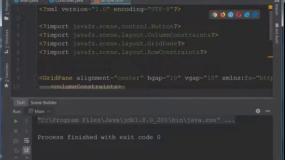Open the Project tool window
Viewport: 285px width, 160px height.
pyautogui.click(x=7, y=10)
